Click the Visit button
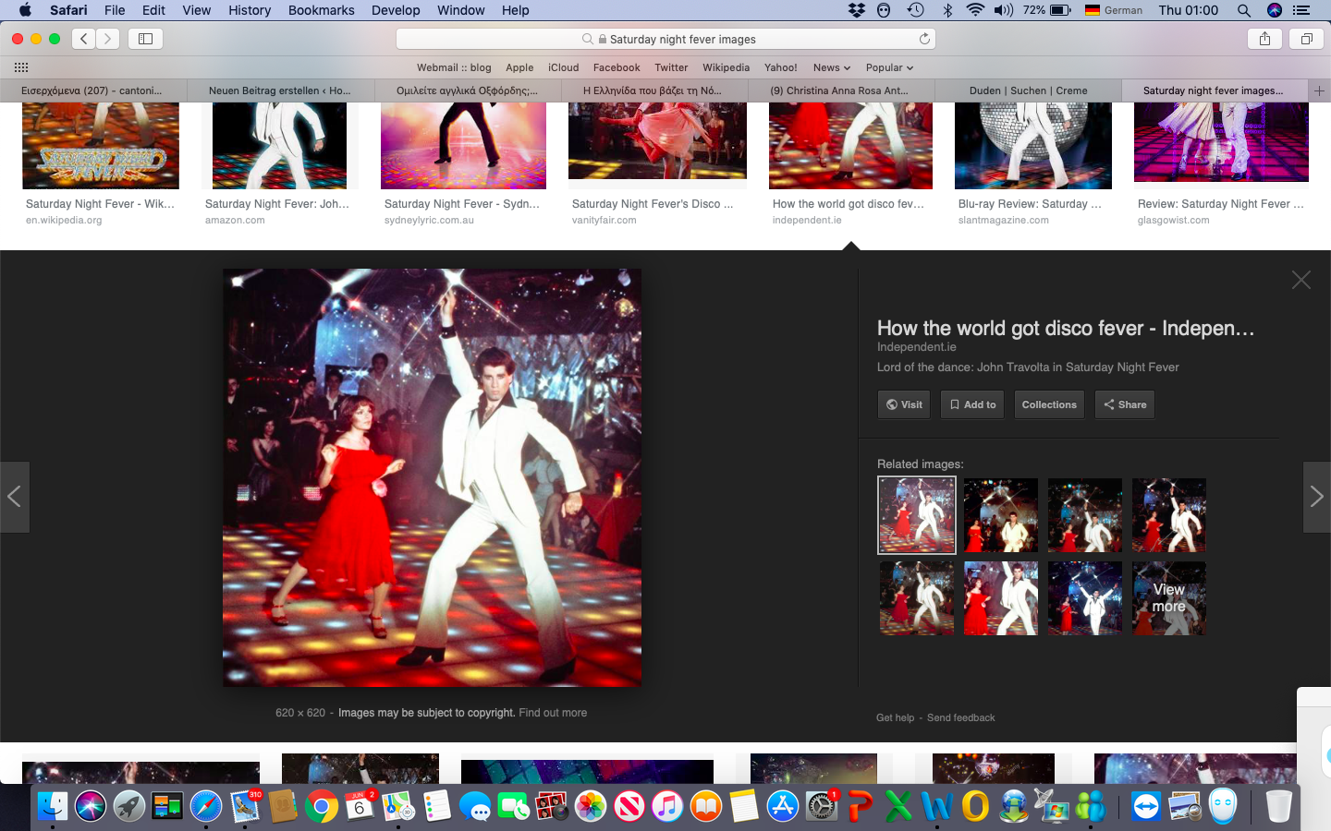Viewport: 1331px width, 831px height. tap(904, 404)
